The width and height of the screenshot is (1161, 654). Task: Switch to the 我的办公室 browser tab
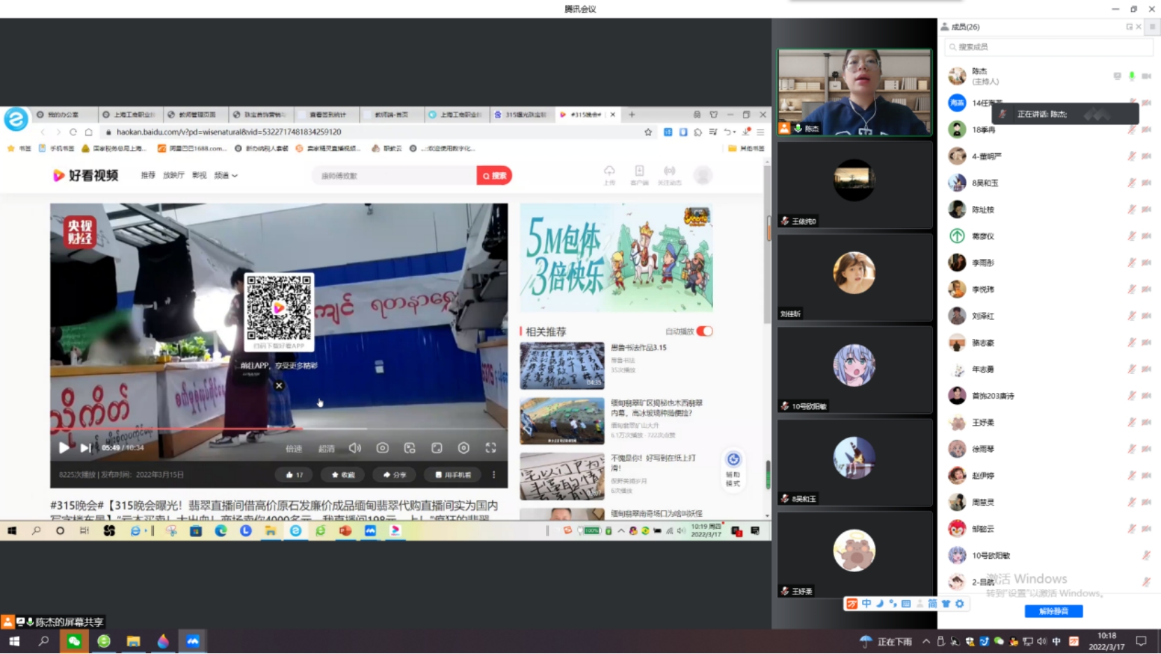coord(63,114)
